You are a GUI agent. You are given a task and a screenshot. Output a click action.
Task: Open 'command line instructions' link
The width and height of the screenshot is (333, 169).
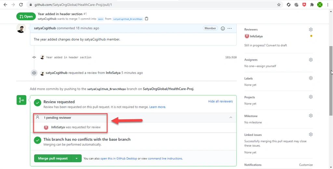click(165, 158)
